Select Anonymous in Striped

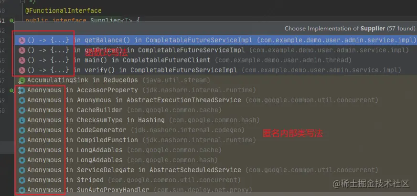coord(215,180)
